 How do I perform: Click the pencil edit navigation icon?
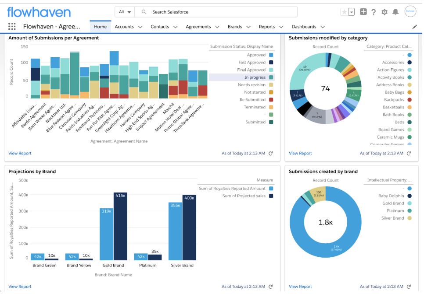tap(414, 27)
